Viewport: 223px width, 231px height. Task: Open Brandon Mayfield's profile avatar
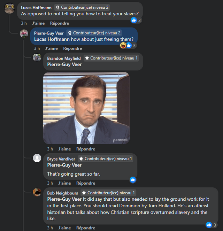point(37,57)
